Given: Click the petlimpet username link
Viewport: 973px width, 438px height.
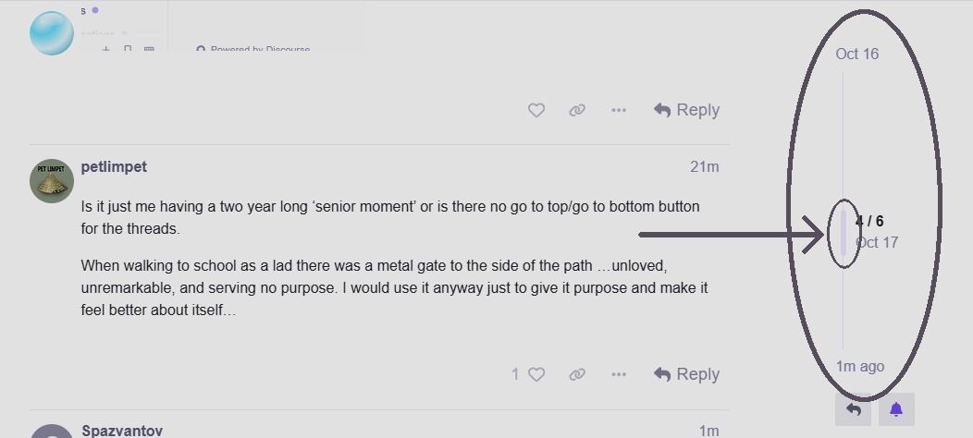Looking at the screenshot, I should pyautogui.click(x=114, y=167).
